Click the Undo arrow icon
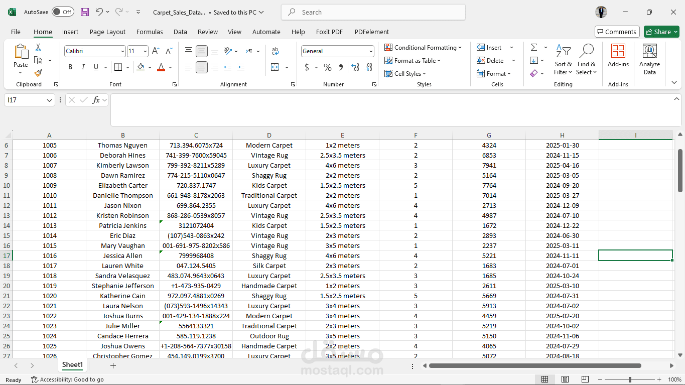The width and height of the screenshot is (685, 385). (99, 12)
